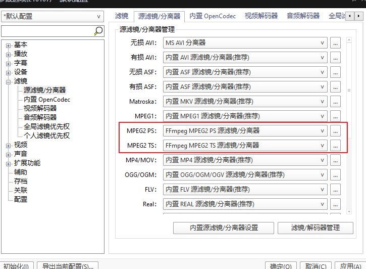366x269 pixels.
Task: Click the ellipsis button beside 无损 AVI
Action: 336,43
